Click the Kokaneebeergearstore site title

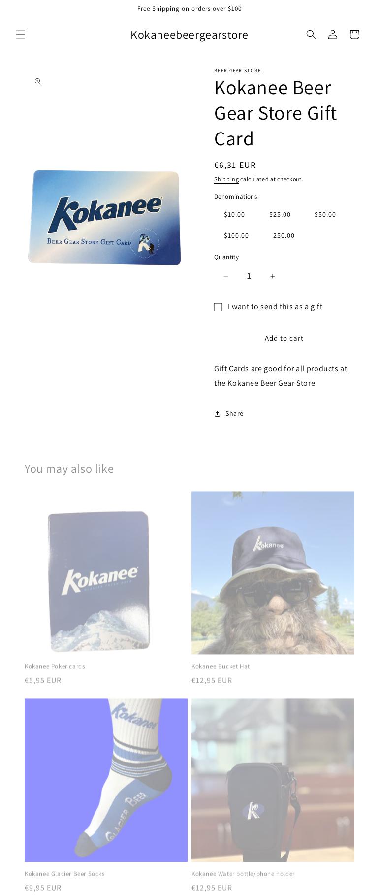click(189, 35)
